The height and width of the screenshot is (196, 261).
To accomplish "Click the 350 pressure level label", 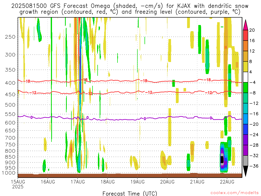I will pyautogui.click(x=10, y=70).
